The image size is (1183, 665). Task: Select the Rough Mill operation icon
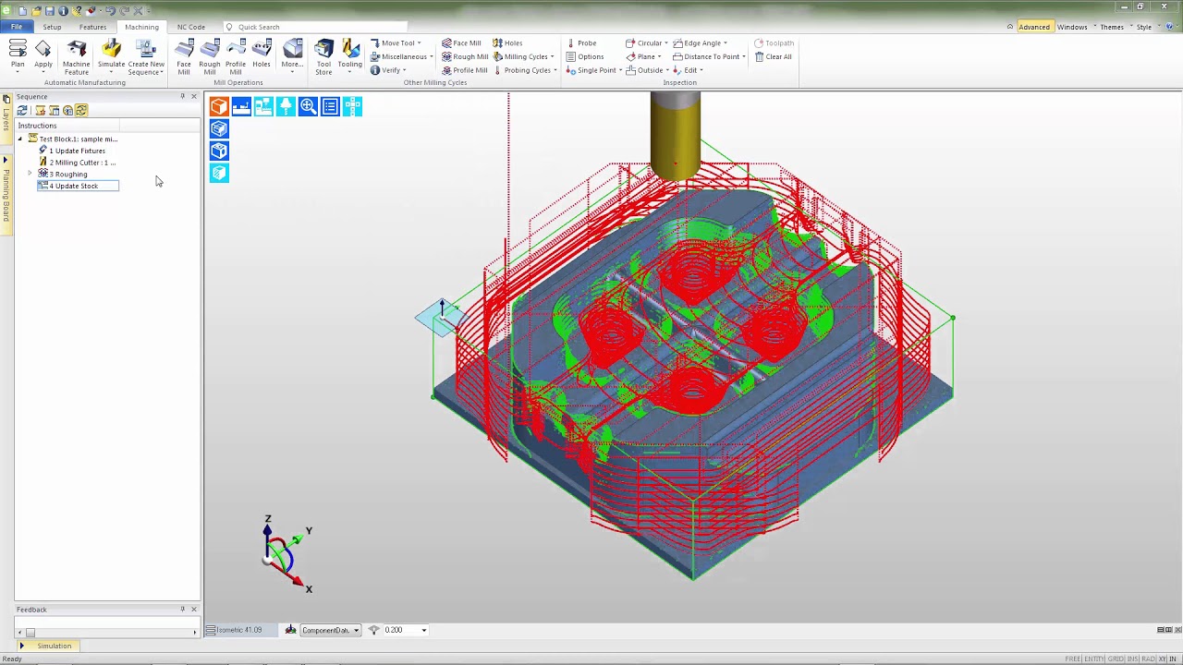click(x=210, y=55)
